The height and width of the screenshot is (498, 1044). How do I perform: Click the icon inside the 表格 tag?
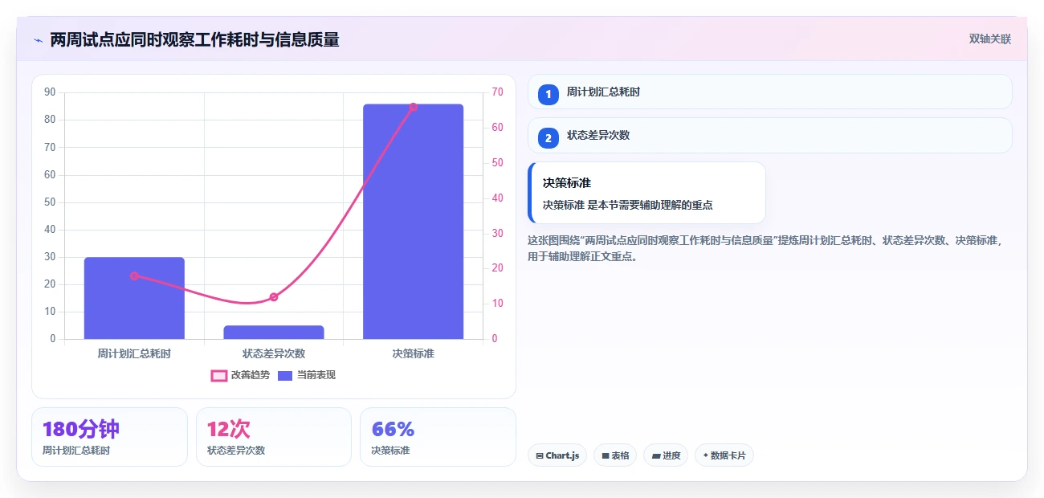point(606,455)
